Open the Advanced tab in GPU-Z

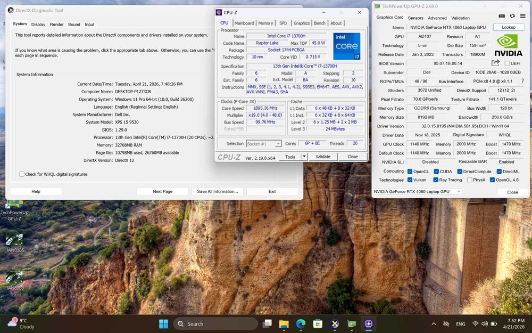point(437,18)
